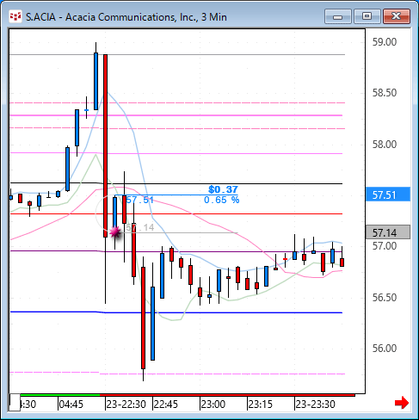Viewport: 419px width, 420px height.
Task: Click the chart window icon in title bar
Action: click(15, 17)
